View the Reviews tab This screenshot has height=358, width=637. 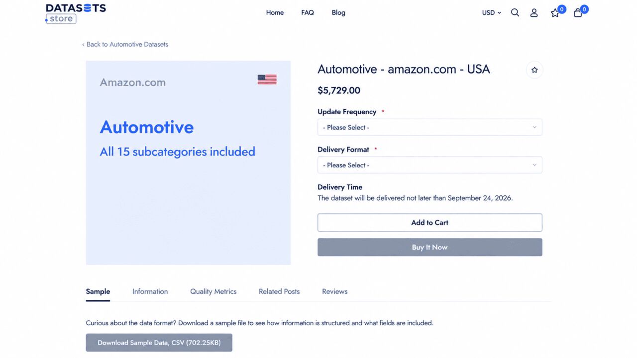pyautogui.click(x=334, y=291)
